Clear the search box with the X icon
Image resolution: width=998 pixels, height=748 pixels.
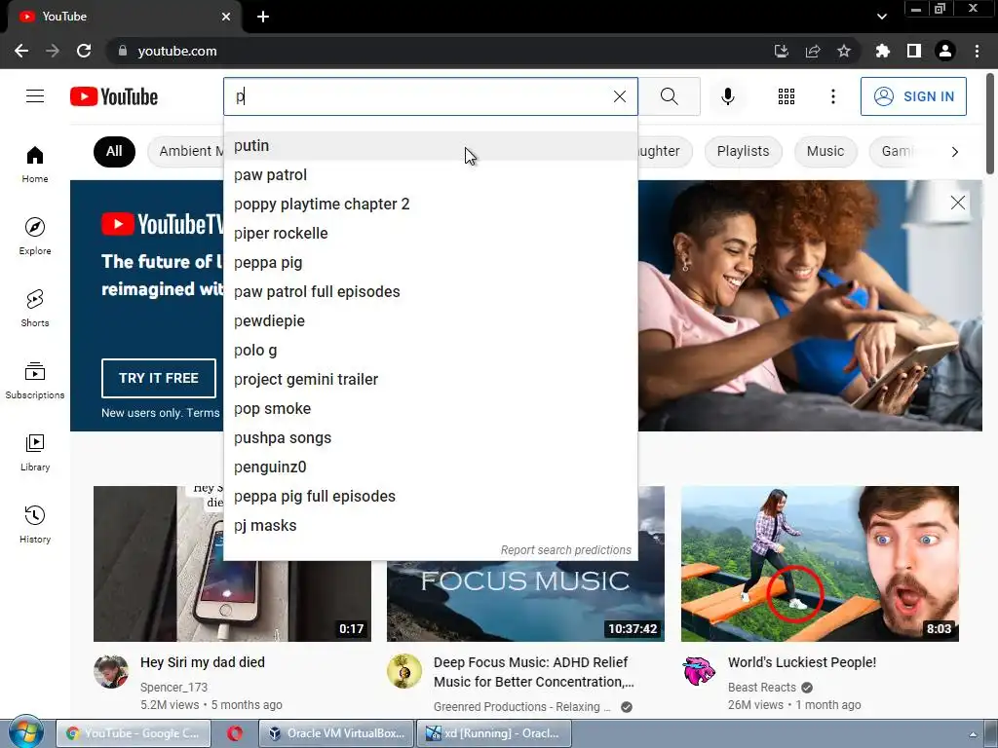(x=619, y=96)
